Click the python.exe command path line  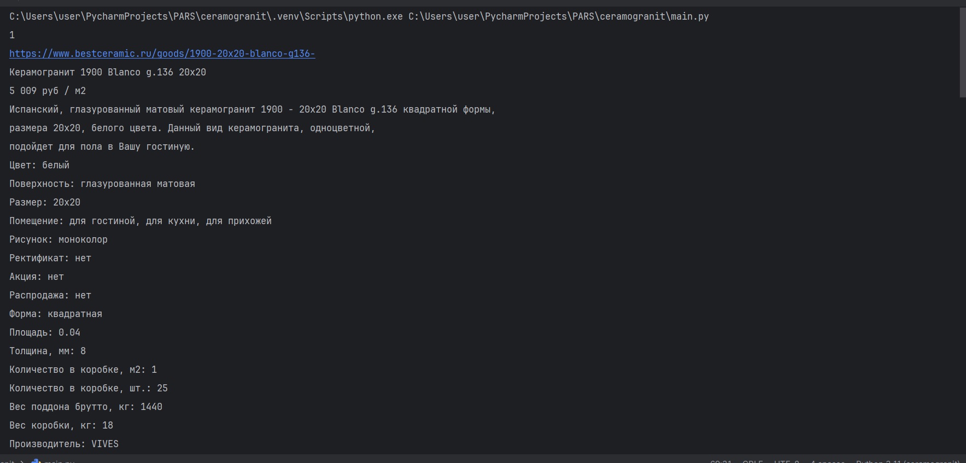coord(359,16)
